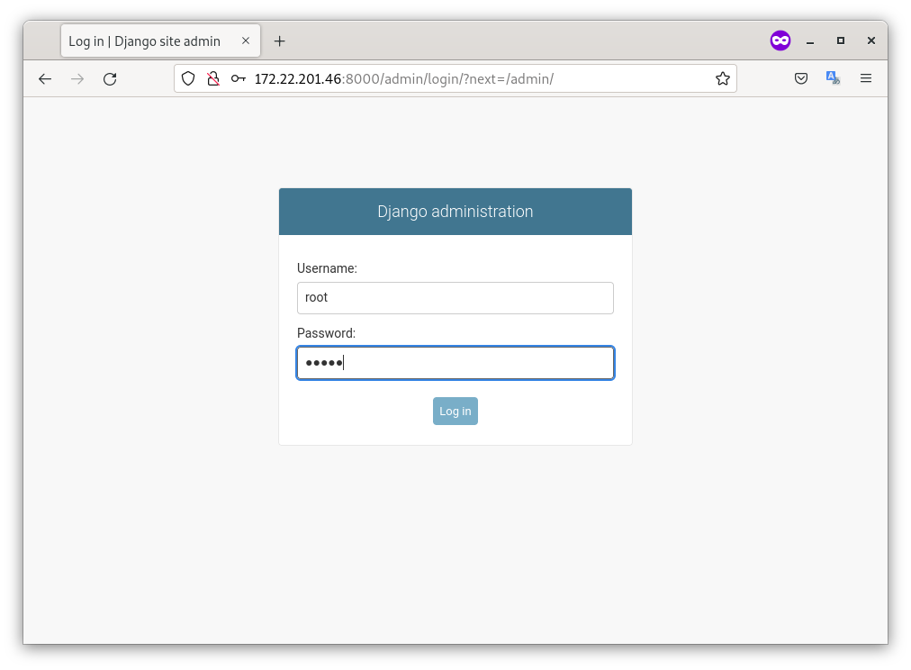This screenshot has width=911, height=670.
Task: Open a new browser tab
Action: [x=279, y=41]
